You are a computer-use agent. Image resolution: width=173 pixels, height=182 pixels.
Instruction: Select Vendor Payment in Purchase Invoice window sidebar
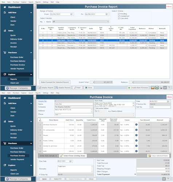coord(17,159)
